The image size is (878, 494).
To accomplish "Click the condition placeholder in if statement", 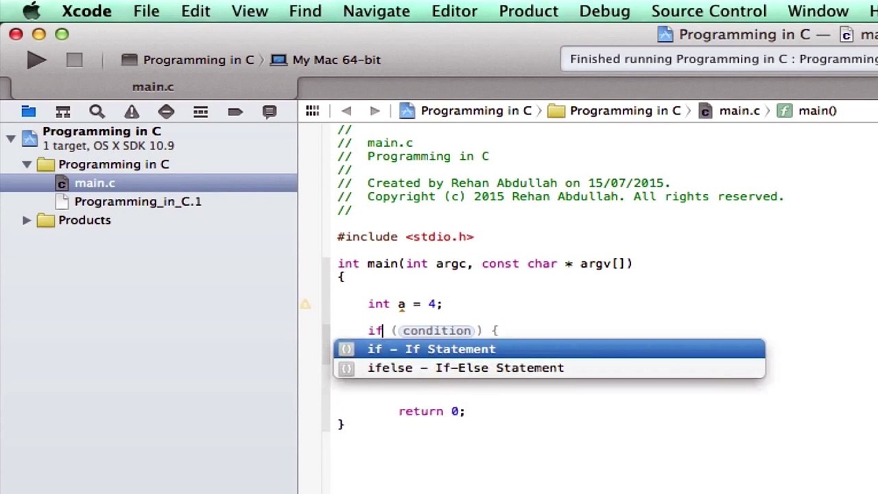I will point(437,331).
